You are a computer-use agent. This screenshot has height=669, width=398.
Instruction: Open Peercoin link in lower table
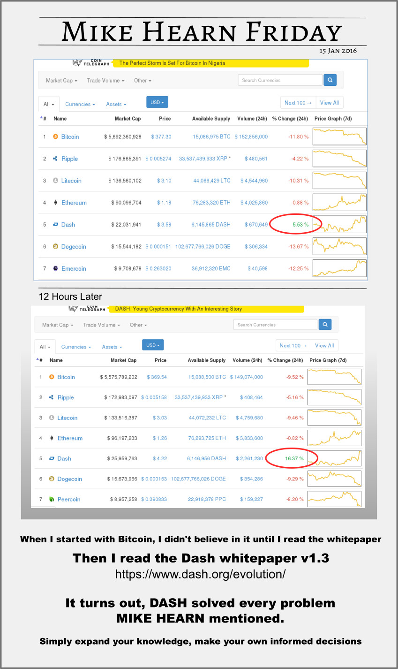point(69,499)
